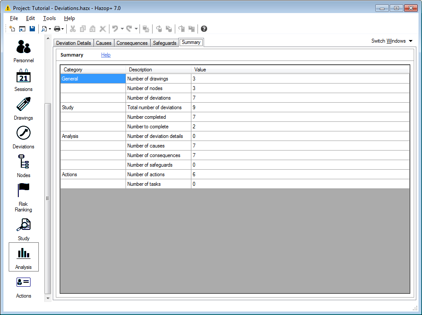Click the Help link beside Summary

point(105,55)
